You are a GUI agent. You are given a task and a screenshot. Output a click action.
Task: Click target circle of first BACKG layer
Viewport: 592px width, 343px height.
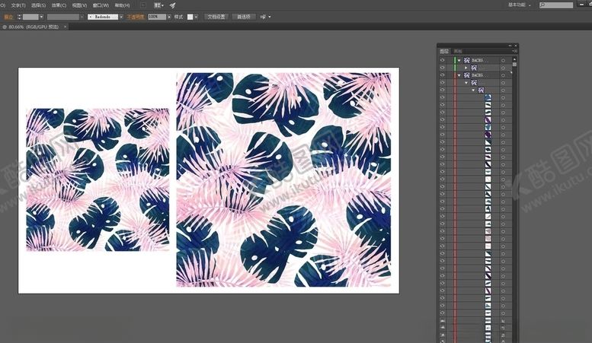(504, 60)
